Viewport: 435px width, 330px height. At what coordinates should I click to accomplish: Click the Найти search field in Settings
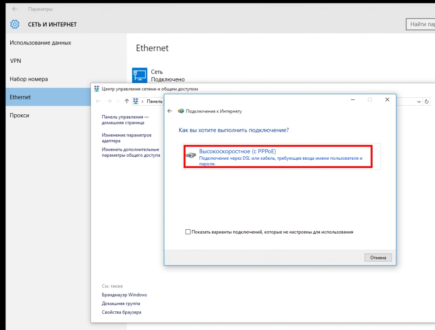coord(420,24)
